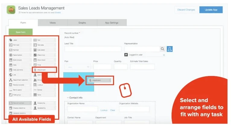Click the Organization Website input
The height and width of the screenshot is (126, 231).
(x=134, y=109)
